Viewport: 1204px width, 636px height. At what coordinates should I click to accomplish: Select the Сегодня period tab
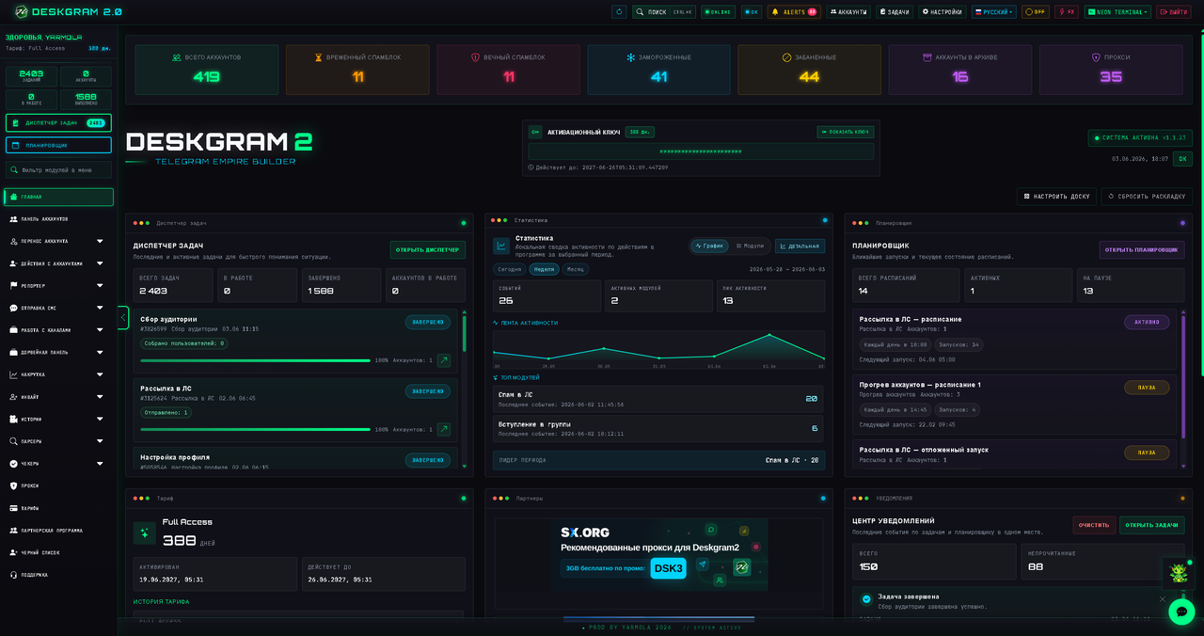510,269
